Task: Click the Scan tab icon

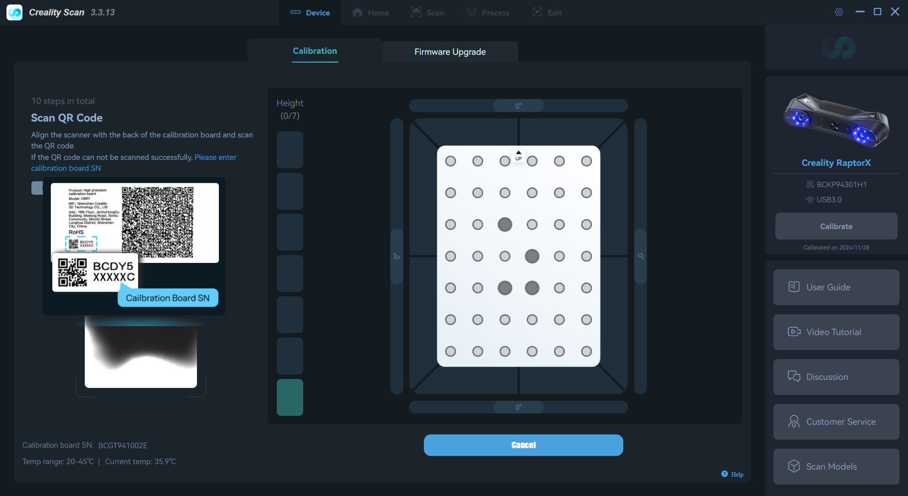Action: pos(416,12)
